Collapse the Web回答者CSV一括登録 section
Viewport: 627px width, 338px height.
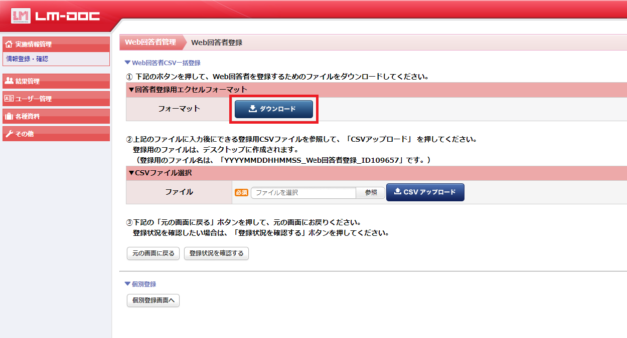163,63
